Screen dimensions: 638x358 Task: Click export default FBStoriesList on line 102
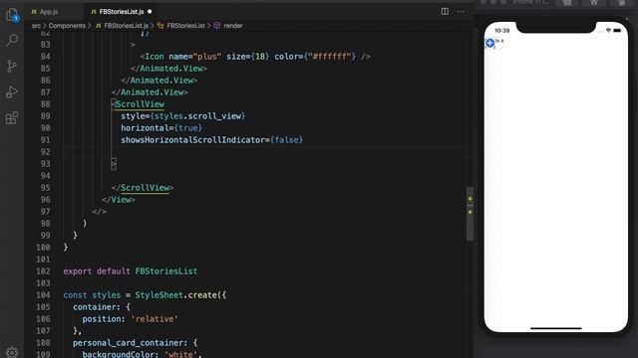coord(131,271)
